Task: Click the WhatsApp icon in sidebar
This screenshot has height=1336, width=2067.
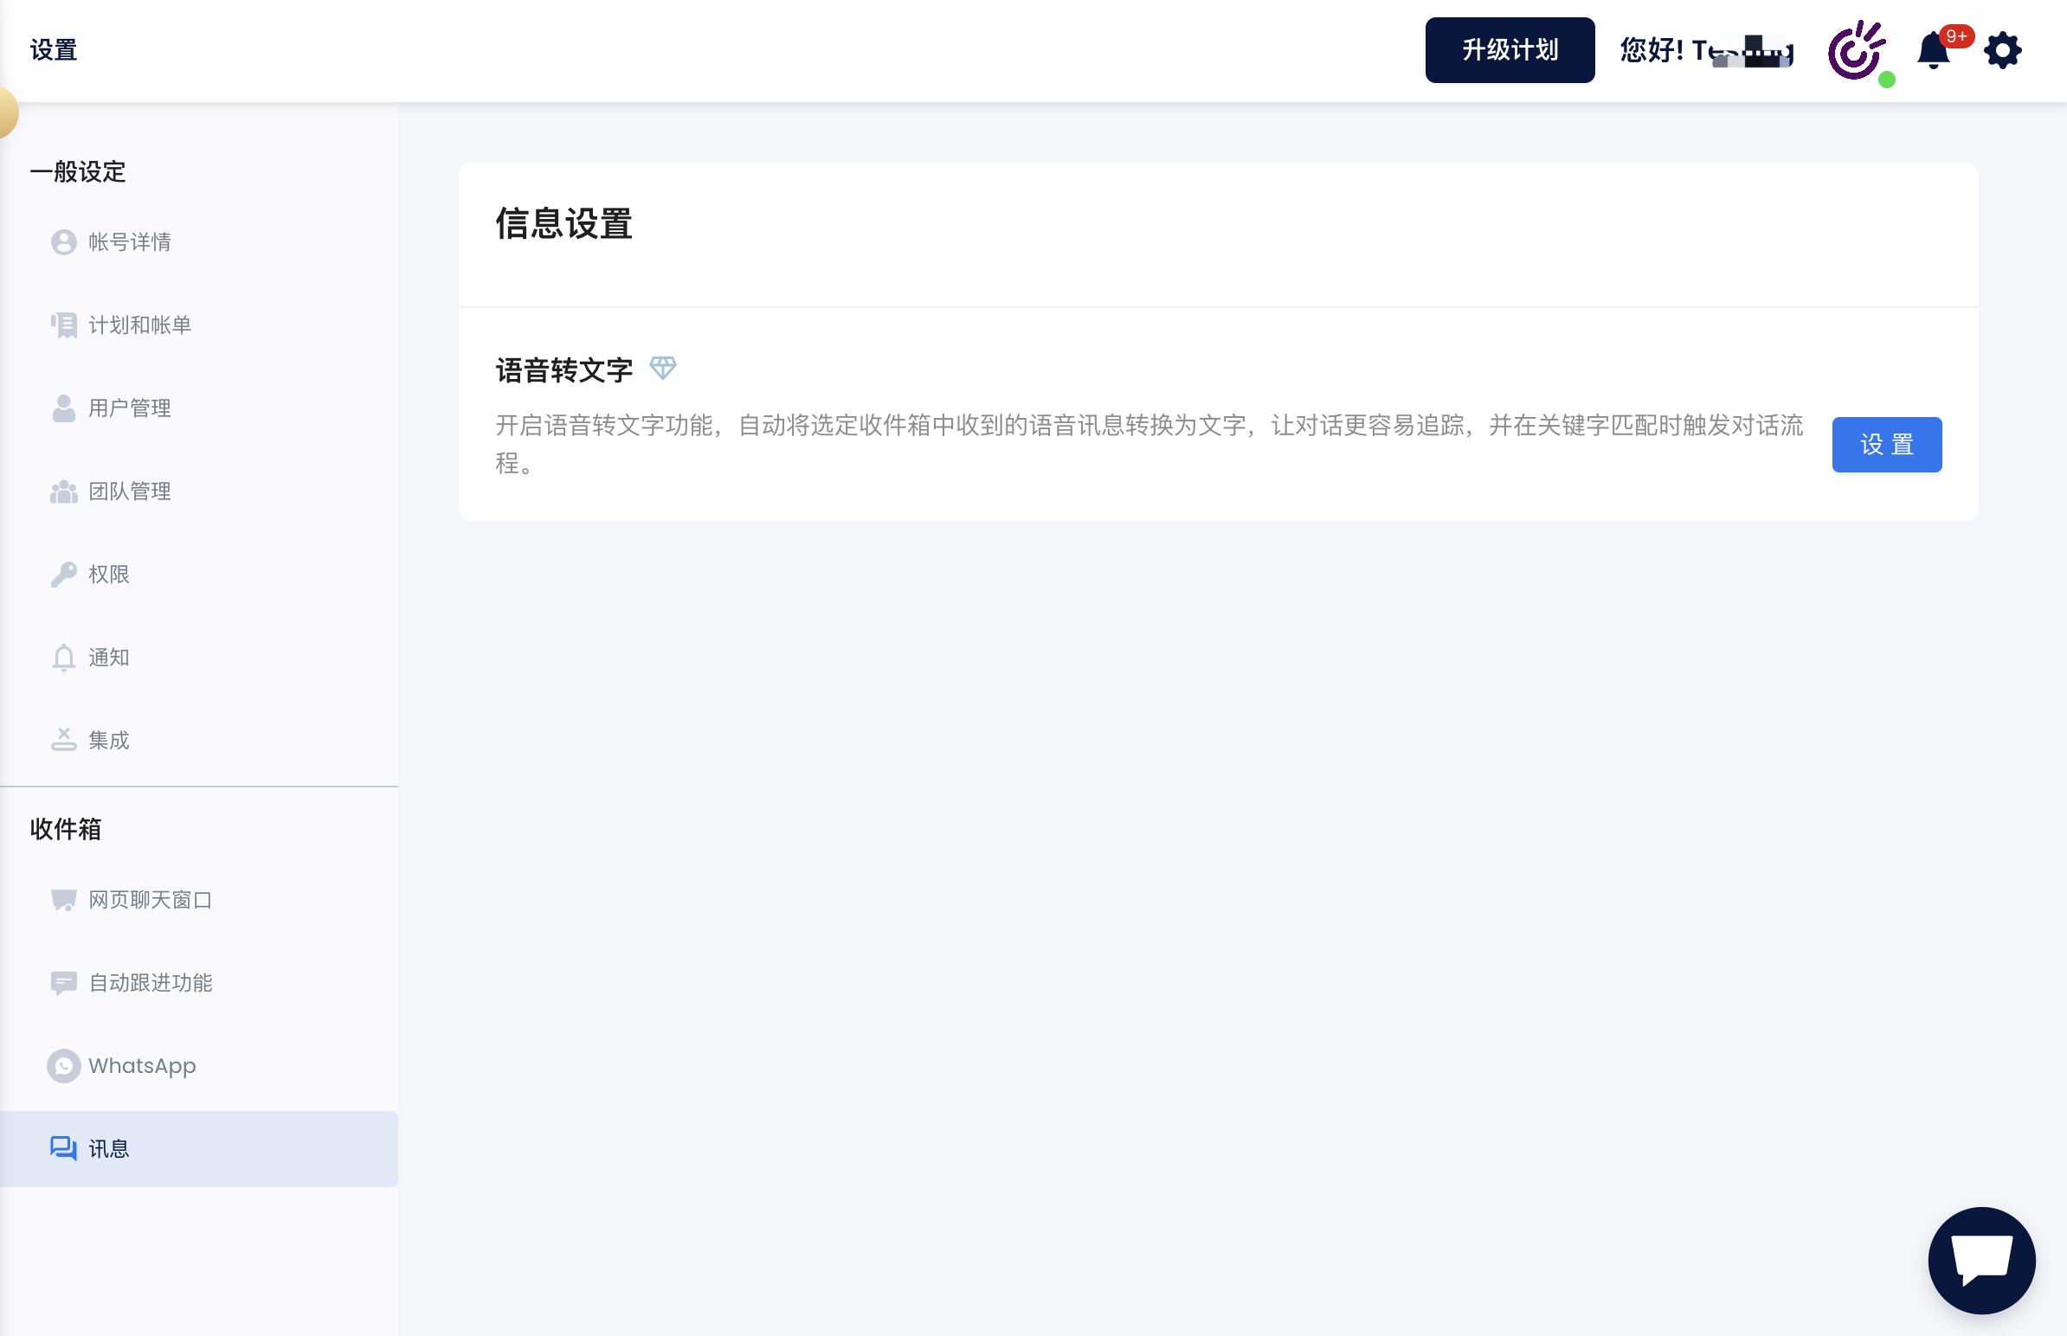Action: [x=63, y=1065]
